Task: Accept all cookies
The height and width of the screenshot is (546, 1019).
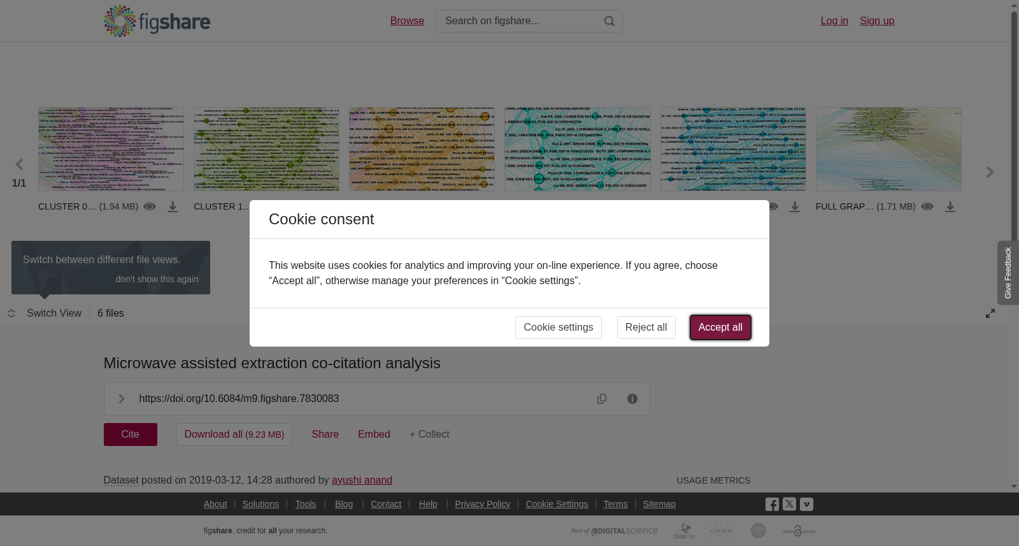Action: click(720, 327)
